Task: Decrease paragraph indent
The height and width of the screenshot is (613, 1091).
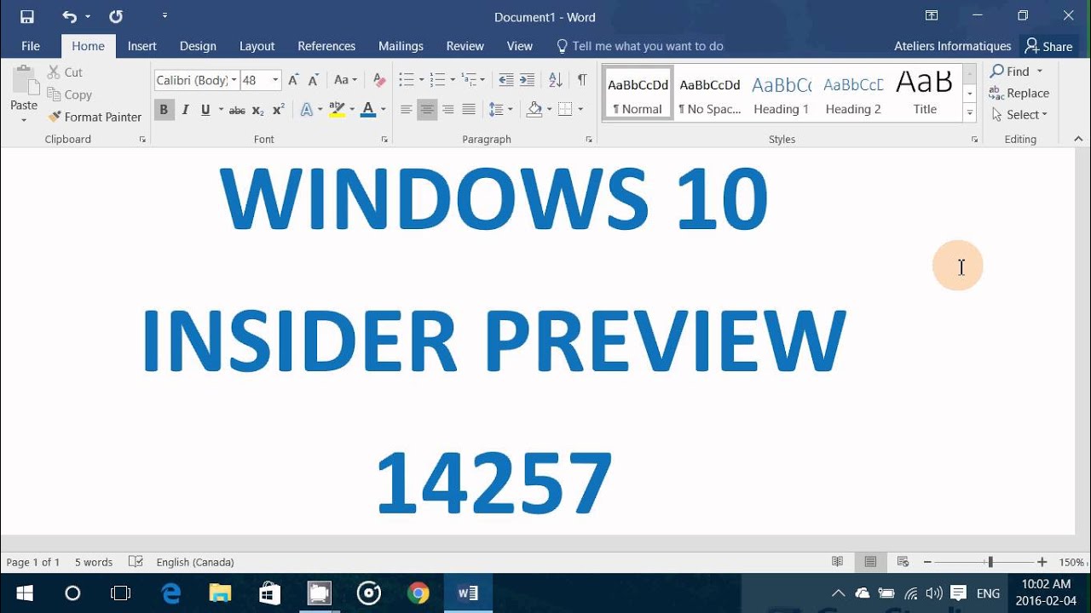Action: point(506,80)
